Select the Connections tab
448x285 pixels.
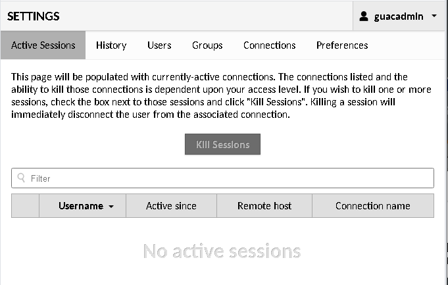pos(269,45)
